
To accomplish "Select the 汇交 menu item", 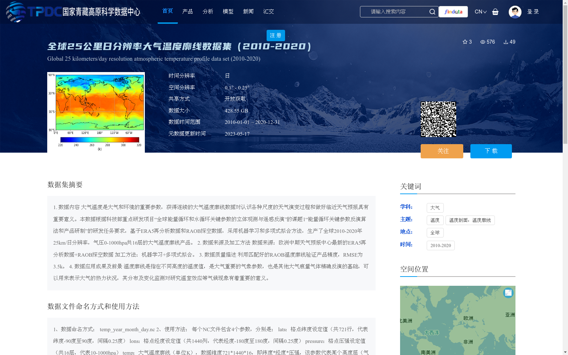I will tap(268, 11).
